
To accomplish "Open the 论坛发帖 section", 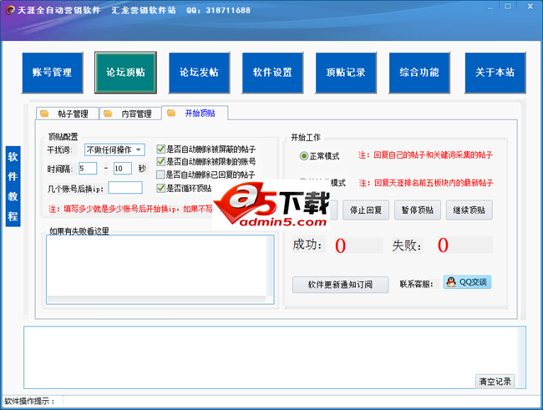I will [x=199, y=73].
